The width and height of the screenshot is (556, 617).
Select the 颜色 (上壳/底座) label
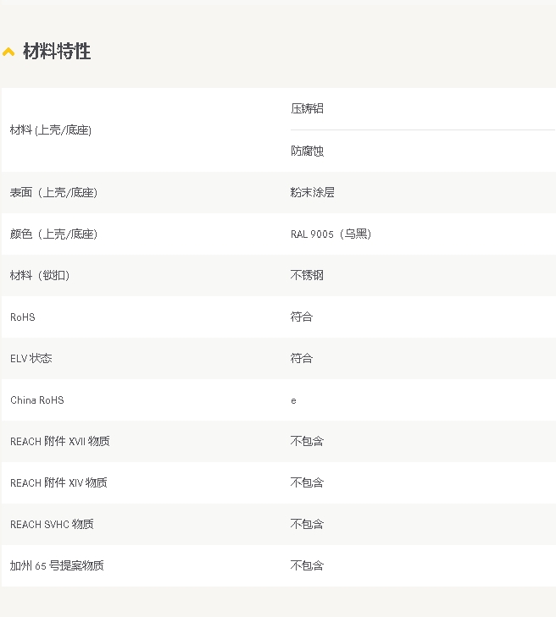point(53,234)
